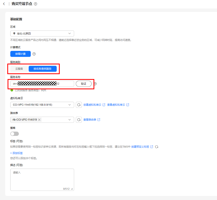Open help icon next to 按需计费
Image resolution: width=217 pixels, height=200 pixels.
pos(34,54)
